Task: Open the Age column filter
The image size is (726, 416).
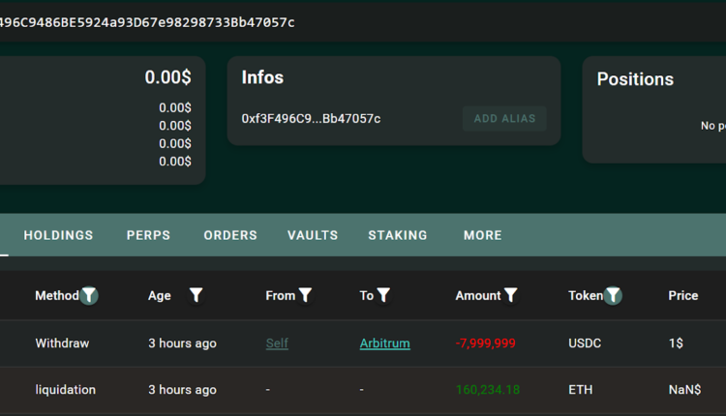Action: pos(196,296)
